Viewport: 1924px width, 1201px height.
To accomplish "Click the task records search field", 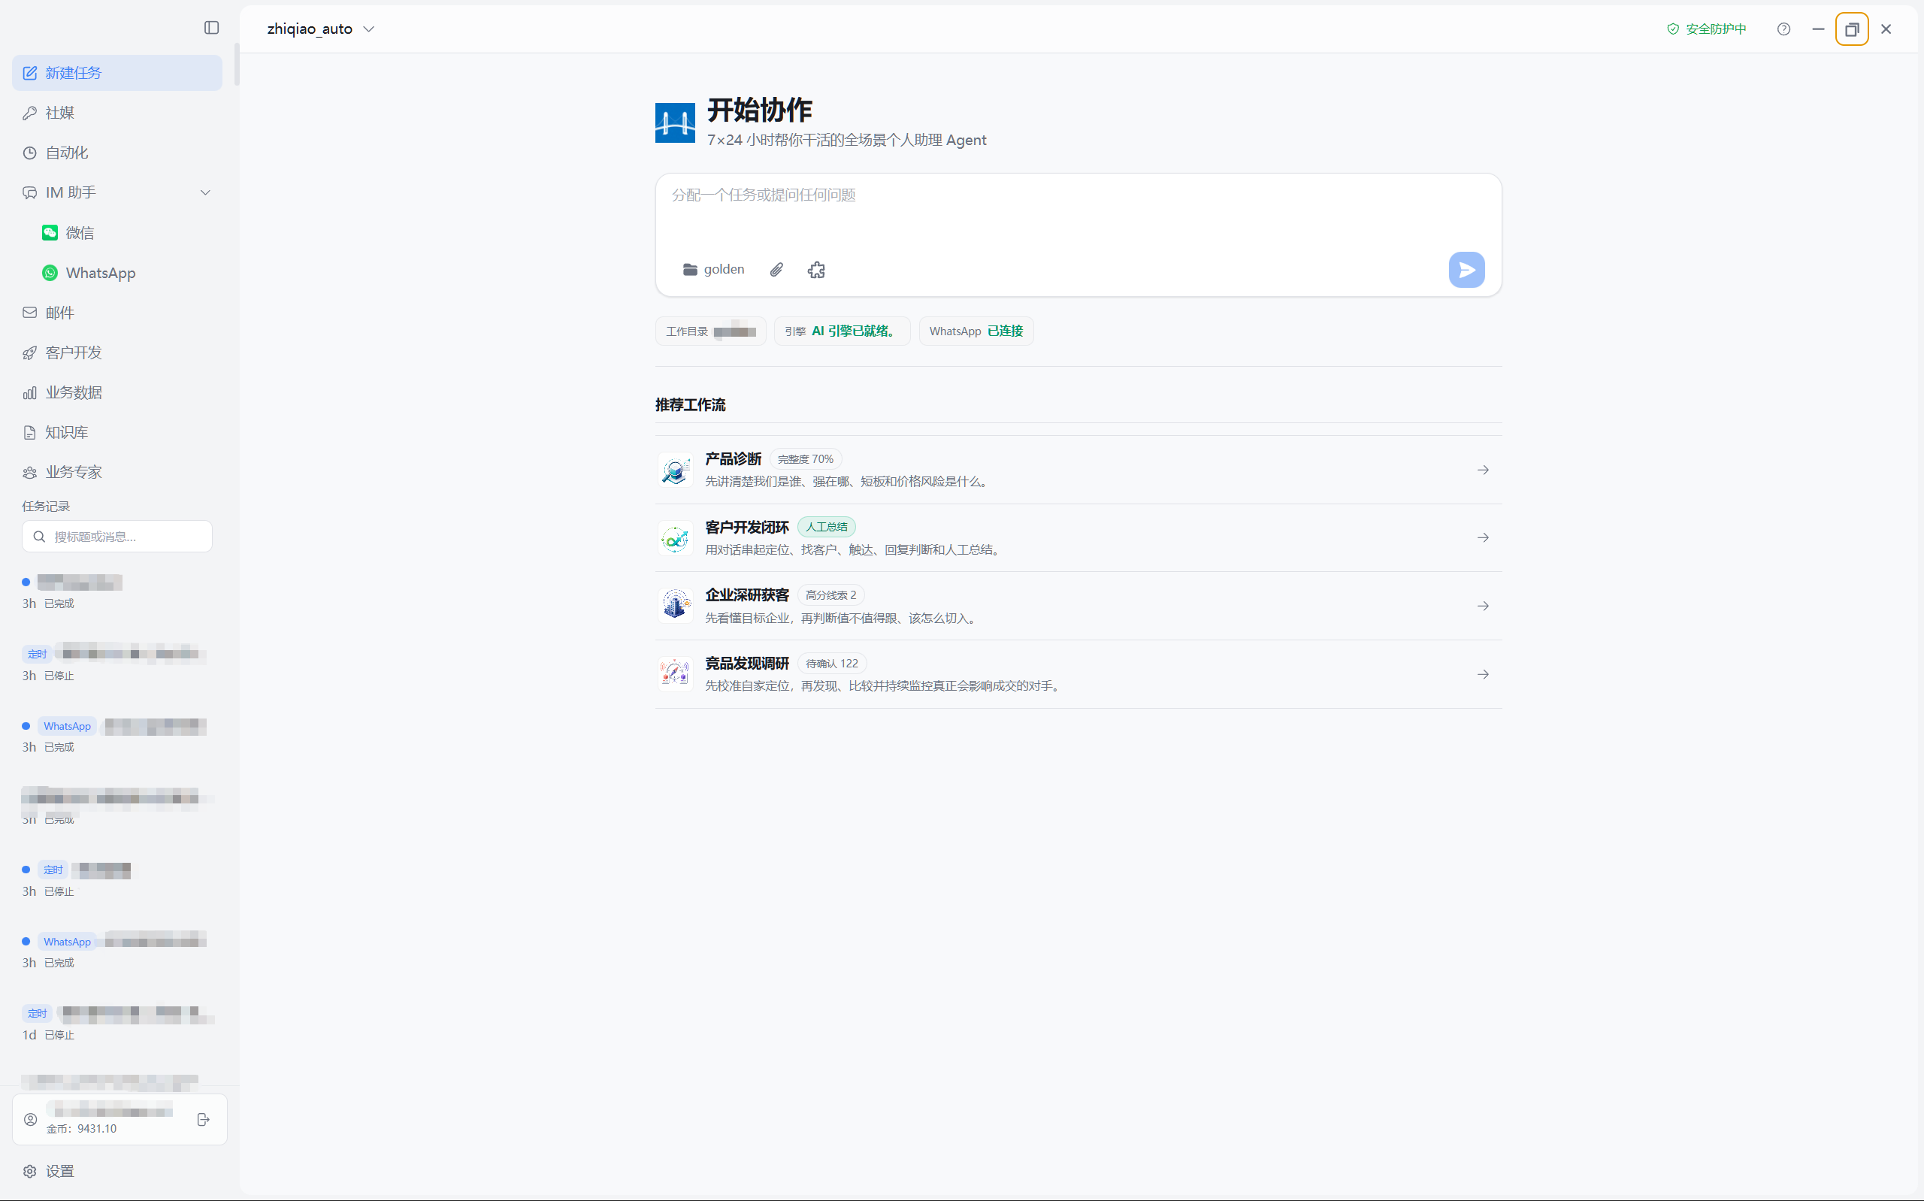I will [x=117, y=537].
